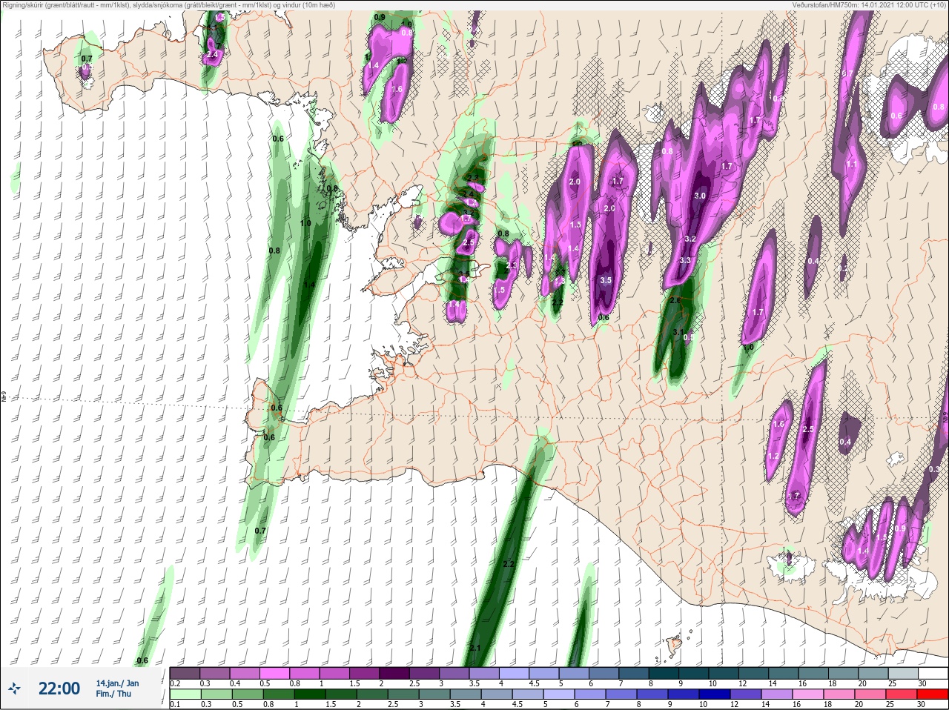Click the bright red 30 swatch in the lower legend row
The height and width of the screenshot is (710, 949).
pos(933,694)
